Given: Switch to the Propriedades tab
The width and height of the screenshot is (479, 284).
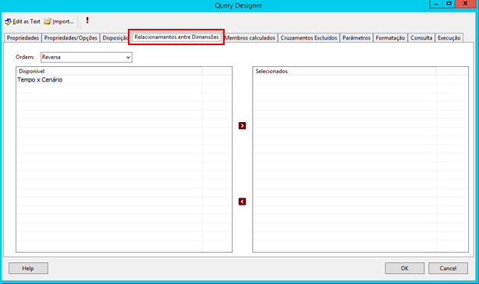Looking at the screenshot, I should (23, 38).
